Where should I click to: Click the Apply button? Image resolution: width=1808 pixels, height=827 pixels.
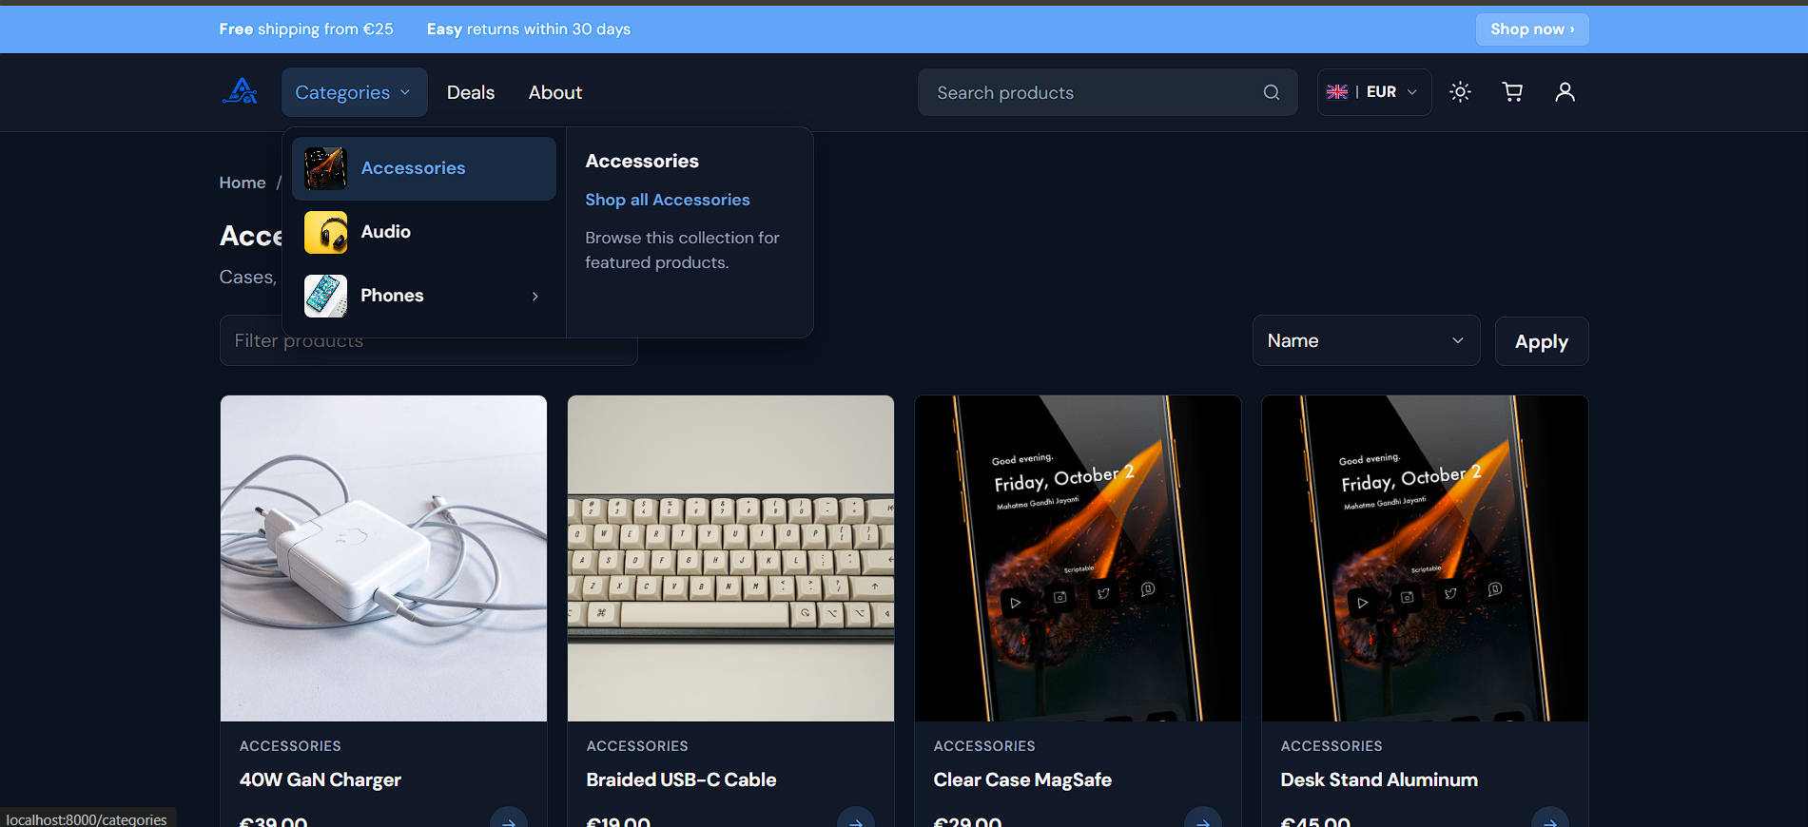1542,341
